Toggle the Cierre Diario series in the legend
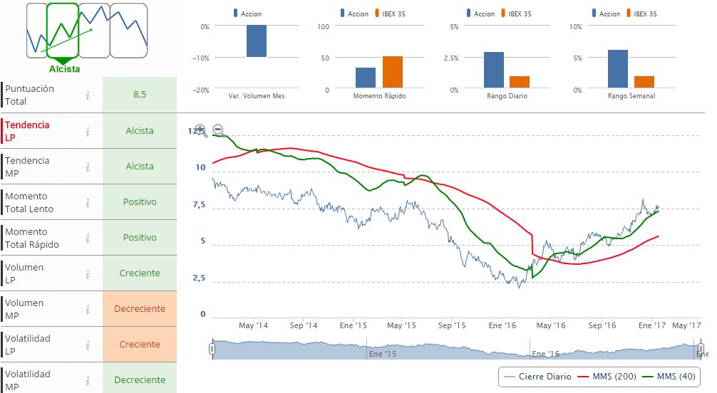 point(537,377)
